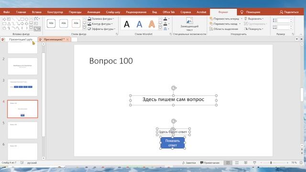Open the Переходы ribbon tab
The width and height of the screenshot is (306, 172).
click(75, 12)
